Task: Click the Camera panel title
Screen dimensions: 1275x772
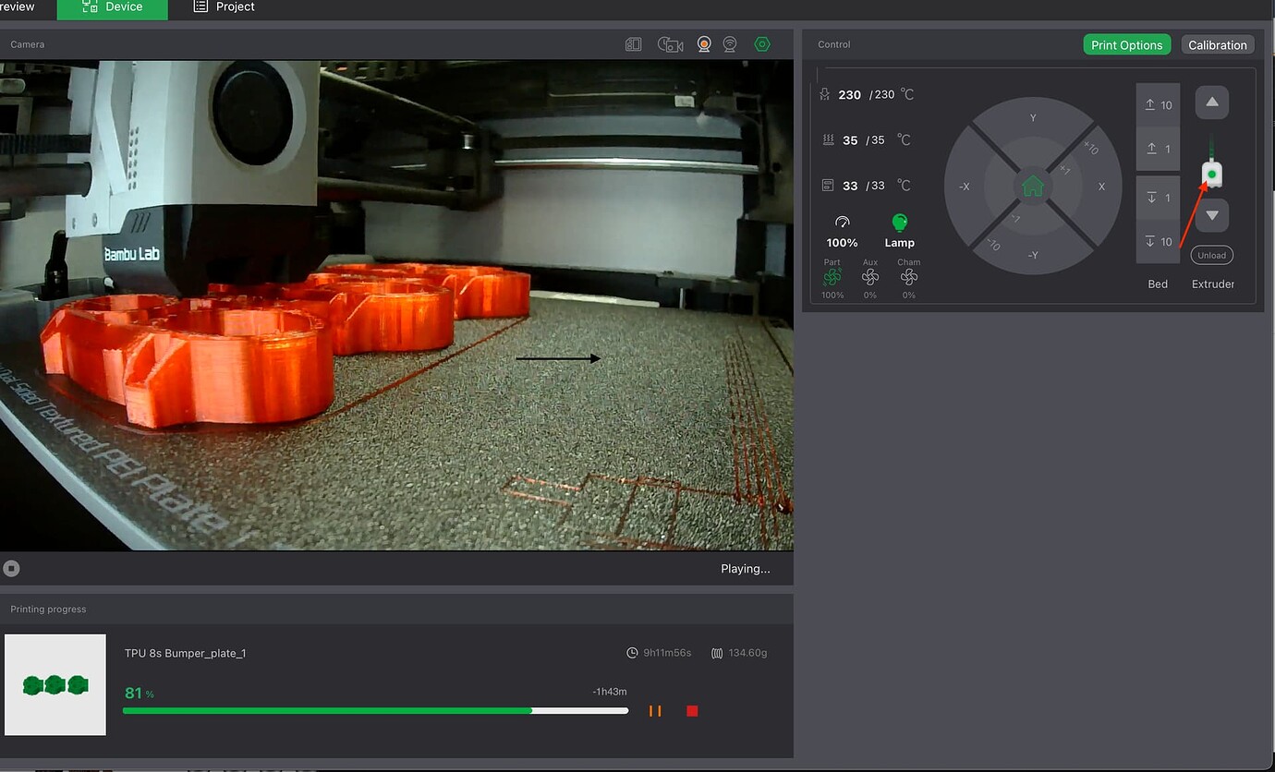Action: [27, 44]
